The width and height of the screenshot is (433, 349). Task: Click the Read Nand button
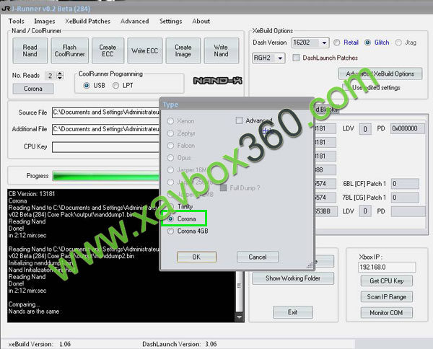click(x=30, y=50)
